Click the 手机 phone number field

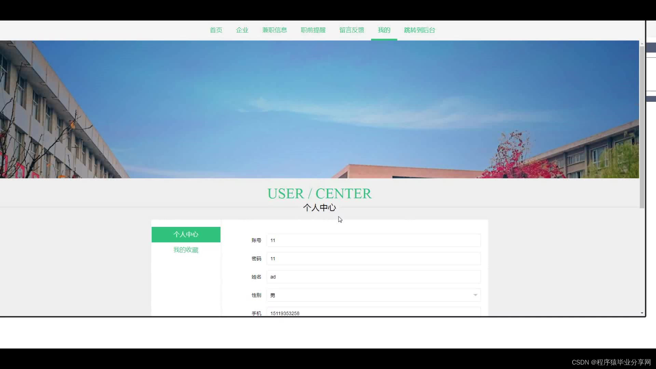click(373, 313)
